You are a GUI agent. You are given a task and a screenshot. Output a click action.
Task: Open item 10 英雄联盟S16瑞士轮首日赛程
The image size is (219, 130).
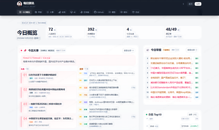pos(107,125)
